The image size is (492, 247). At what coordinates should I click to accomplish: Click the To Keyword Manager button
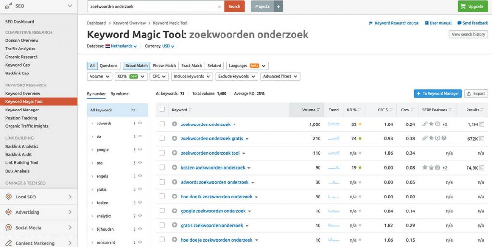pyautogui.click(x=438, y=94)
